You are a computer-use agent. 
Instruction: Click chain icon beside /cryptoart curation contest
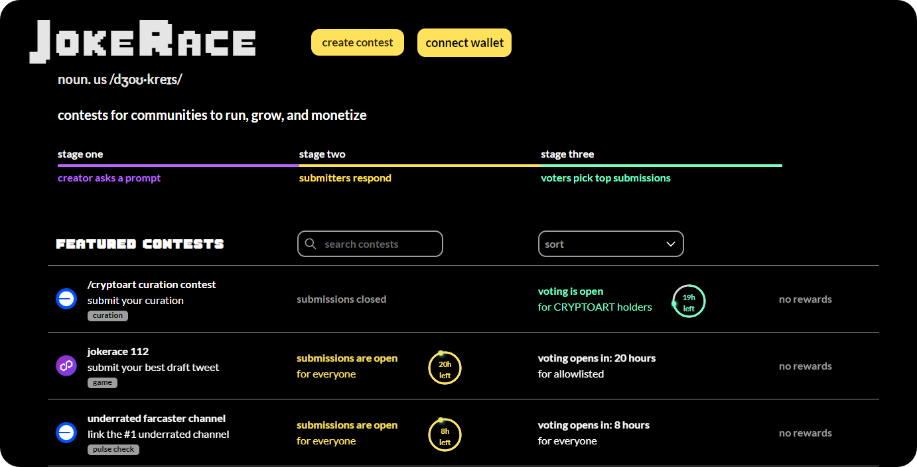pyautogui.click(x=66, y=299)
